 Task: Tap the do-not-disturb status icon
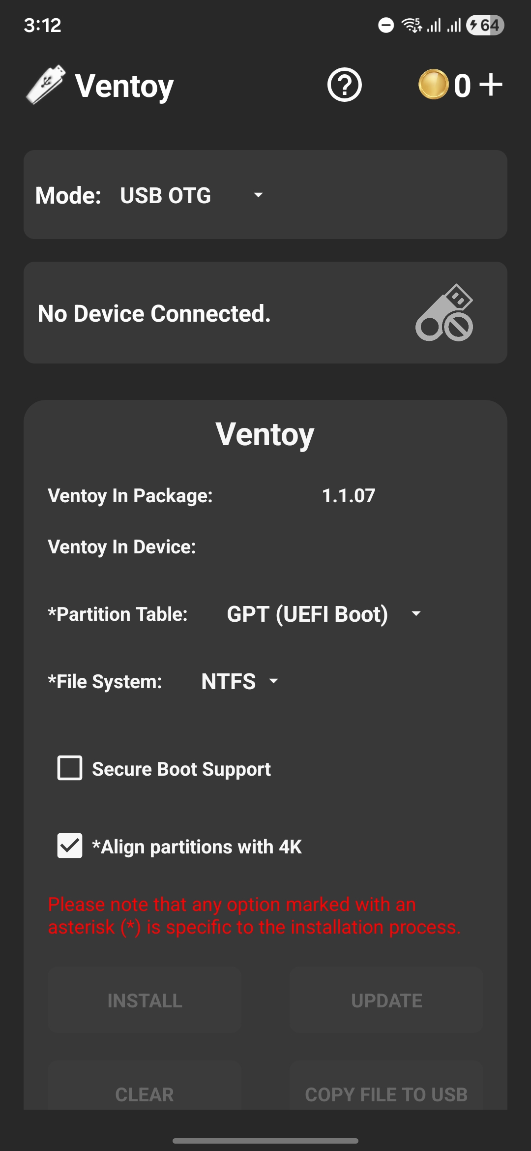(x=386, y=25)
